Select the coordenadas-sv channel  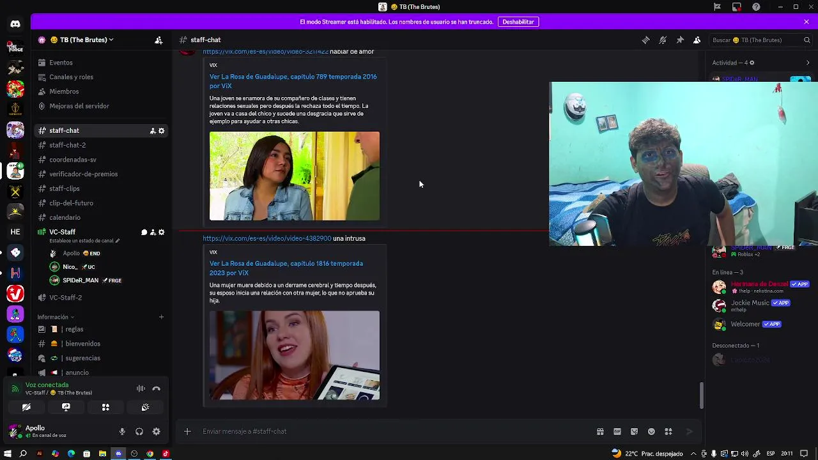tap(100, 160)
